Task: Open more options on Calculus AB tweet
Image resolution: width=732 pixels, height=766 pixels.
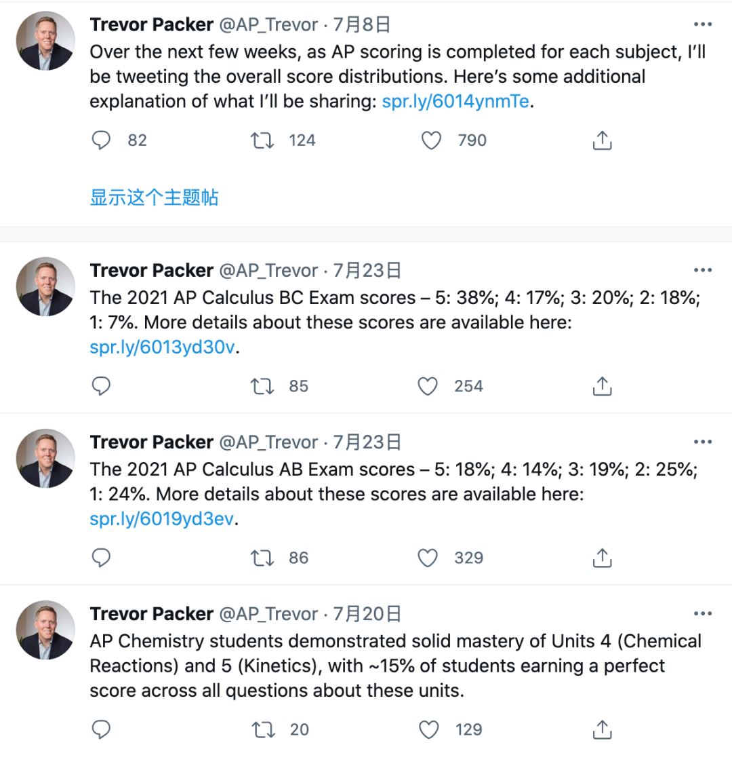Action: tap(703, 442)
